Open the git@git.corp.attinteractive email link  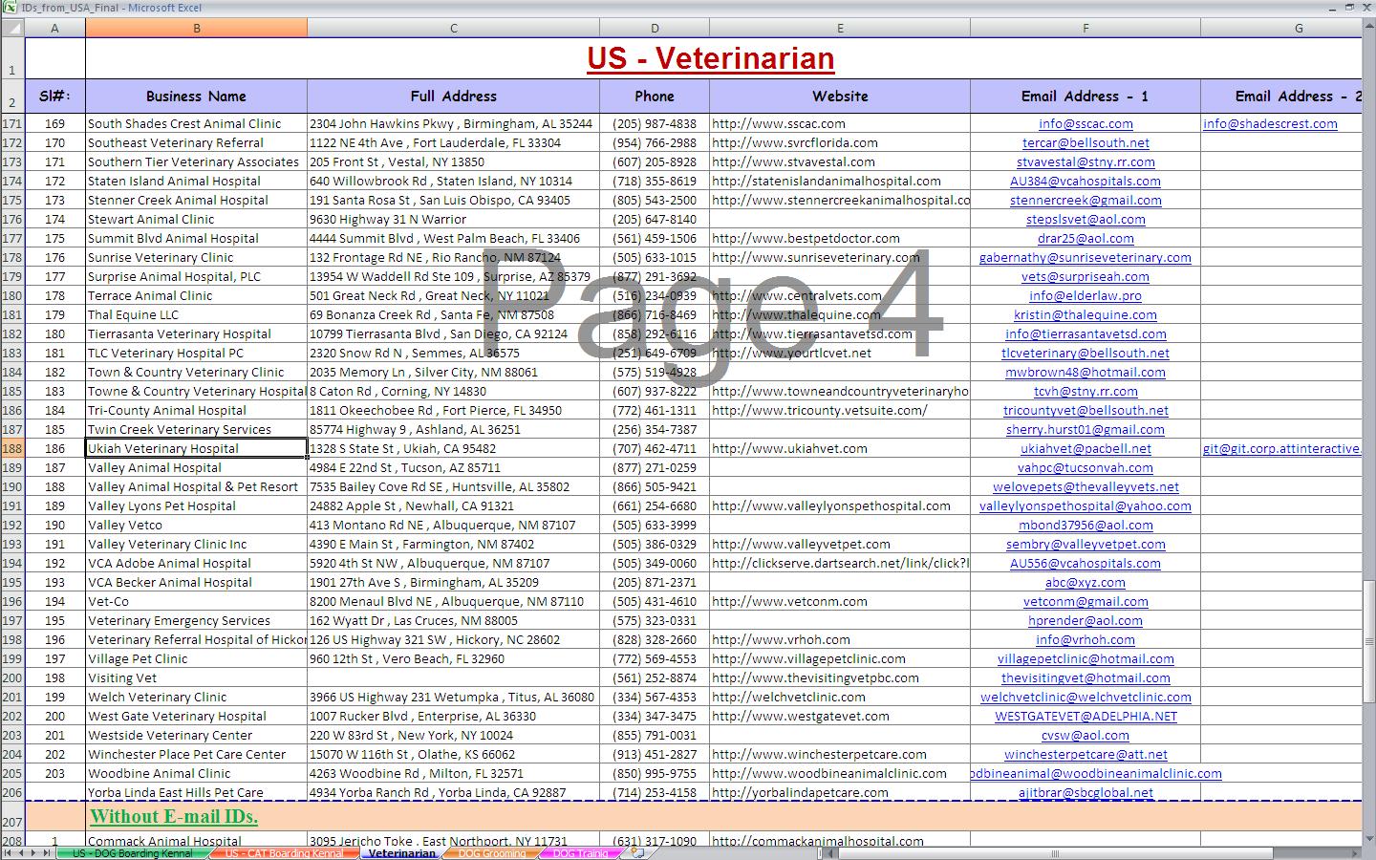click(x=1281, y=448)
